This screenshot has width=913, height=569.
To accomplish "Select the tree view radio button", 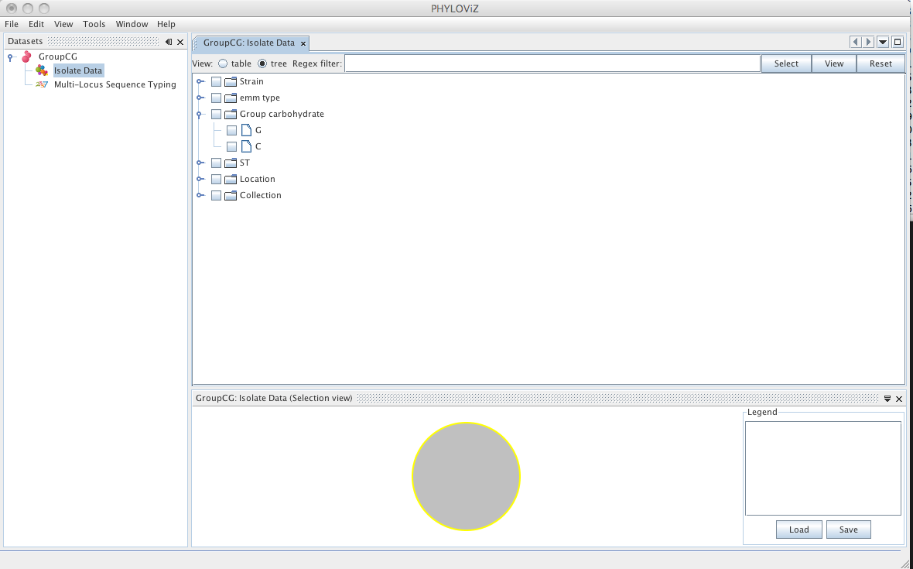I will [262, 63].
